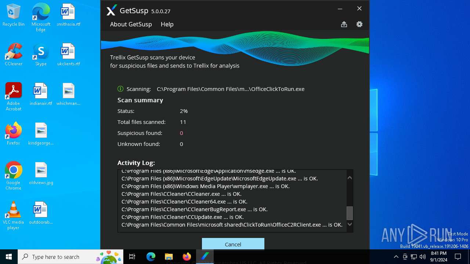The image size is (470, 264).
Task: Select CCleaner desktop shortcut
Action: point(14,55)
